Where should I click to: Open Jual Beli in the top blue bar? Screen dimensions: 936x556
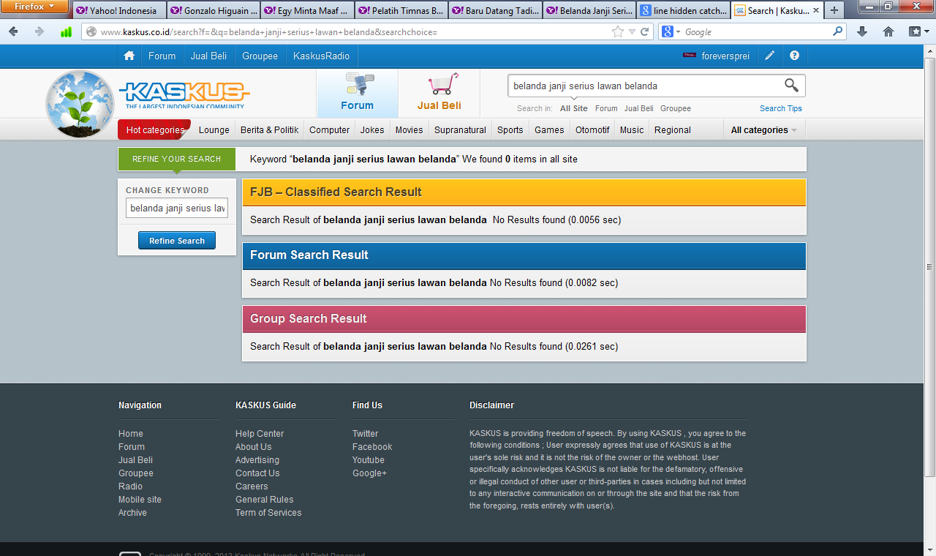[208, 56]
